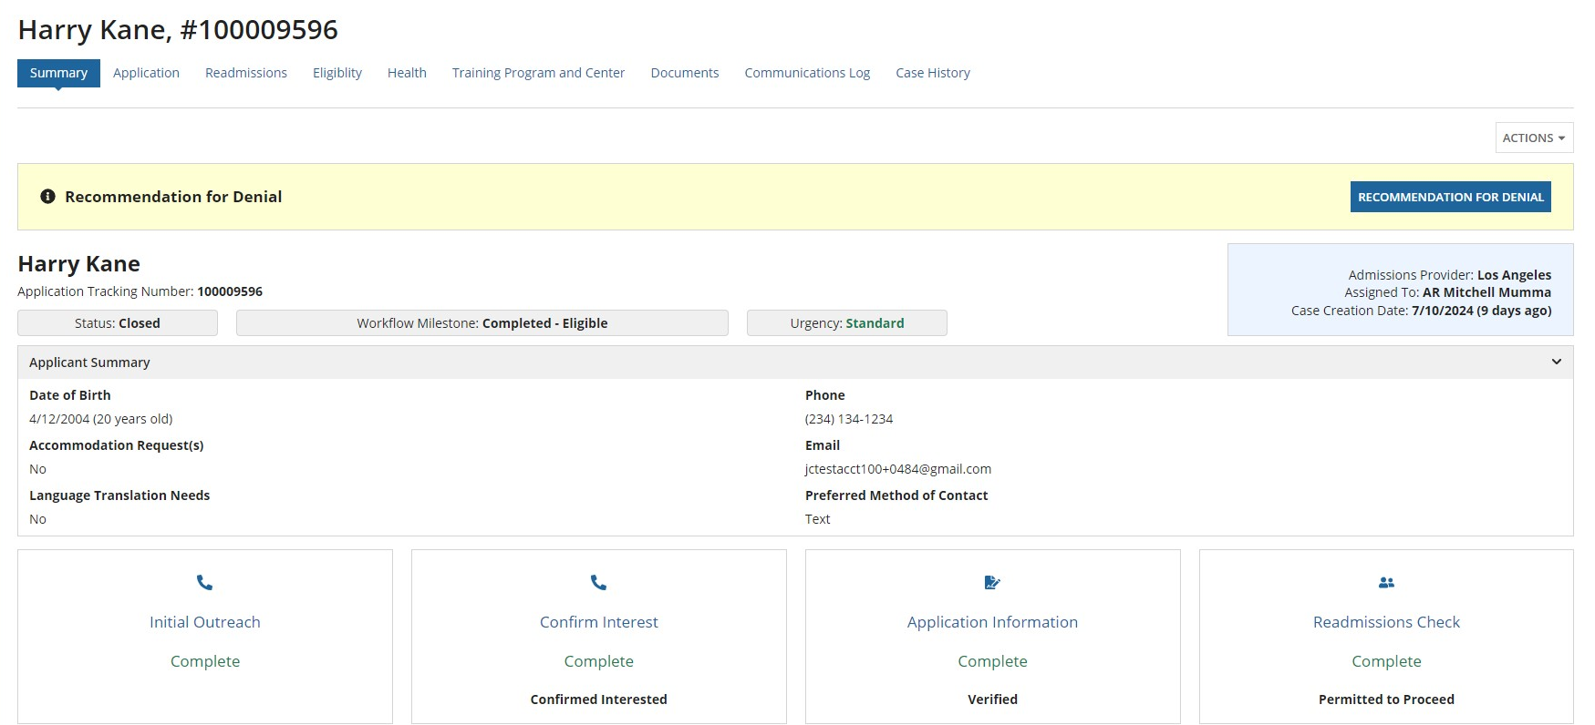Open the Readmissions Check link

click(x=1386, y=622)
